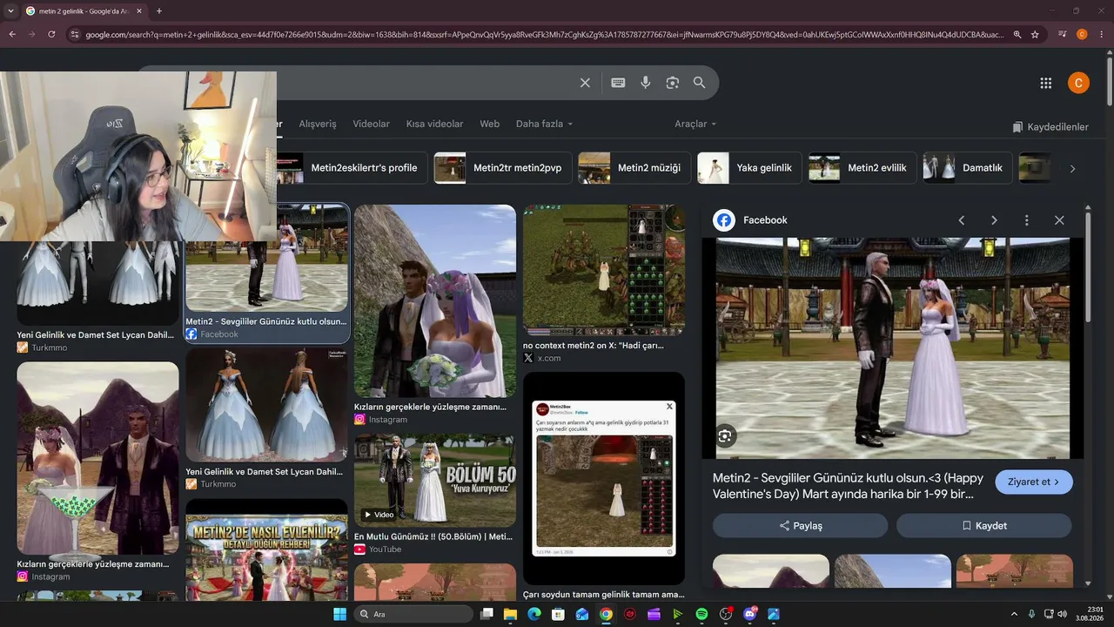The image size is (1114, 627).
Task: Start voice search with microphone icon
Action: 646,83
